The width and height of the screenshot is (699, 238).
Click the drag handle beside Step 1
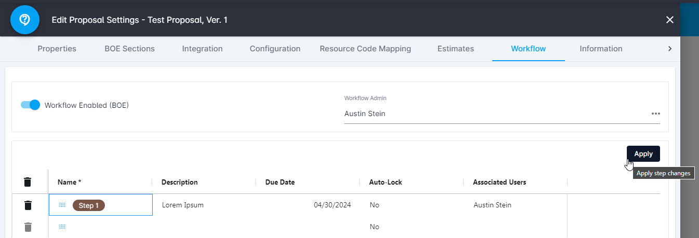[62, 205]
